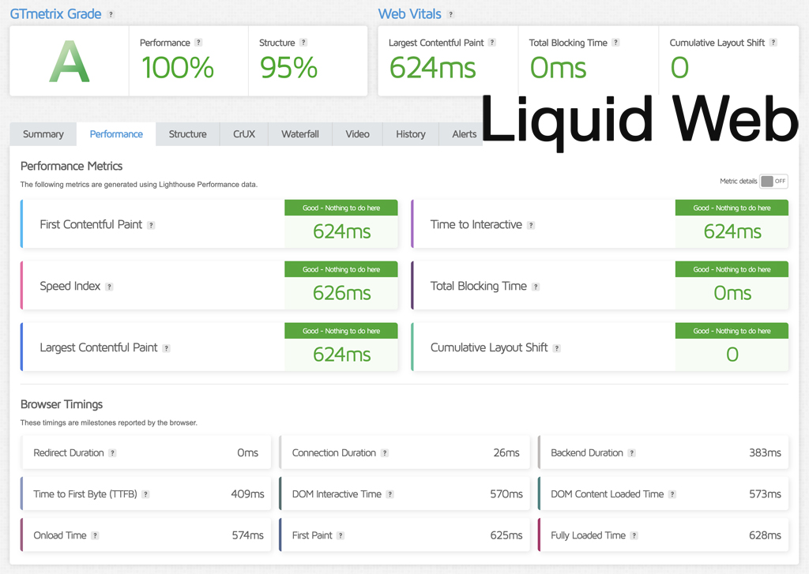Viewport: 809px width, 574px height.
Task: Click help icon next to Onload Time
Action: pos(95,535)
